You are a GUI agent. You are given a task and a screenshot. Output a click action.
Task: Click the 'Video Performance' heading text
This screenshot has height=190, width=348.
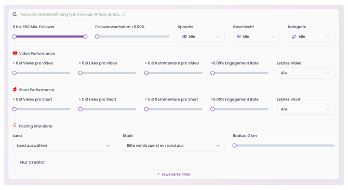[37, 54]
